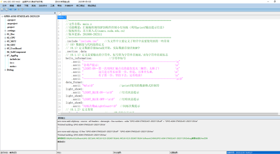The width and height of the screenshot is (280, 154).
Task: Expand the 03_MCU folder node
Action: [5, 42]
